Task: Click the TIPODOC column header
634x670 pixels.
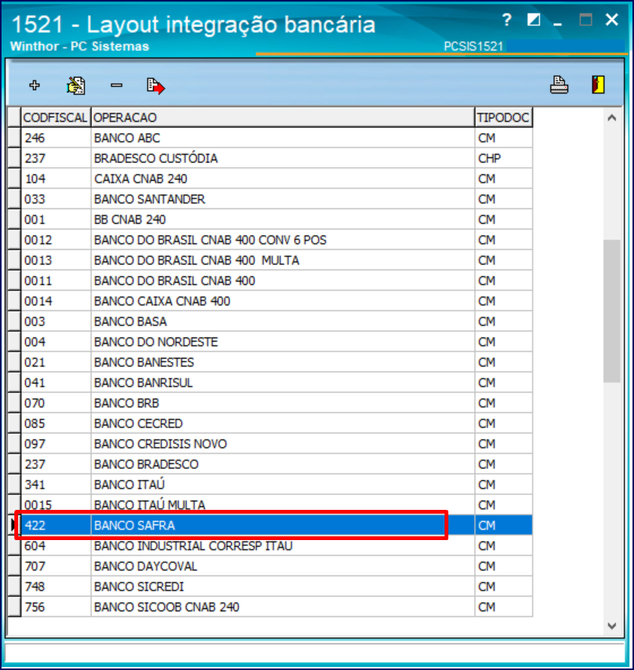Action: pos(503,118)
